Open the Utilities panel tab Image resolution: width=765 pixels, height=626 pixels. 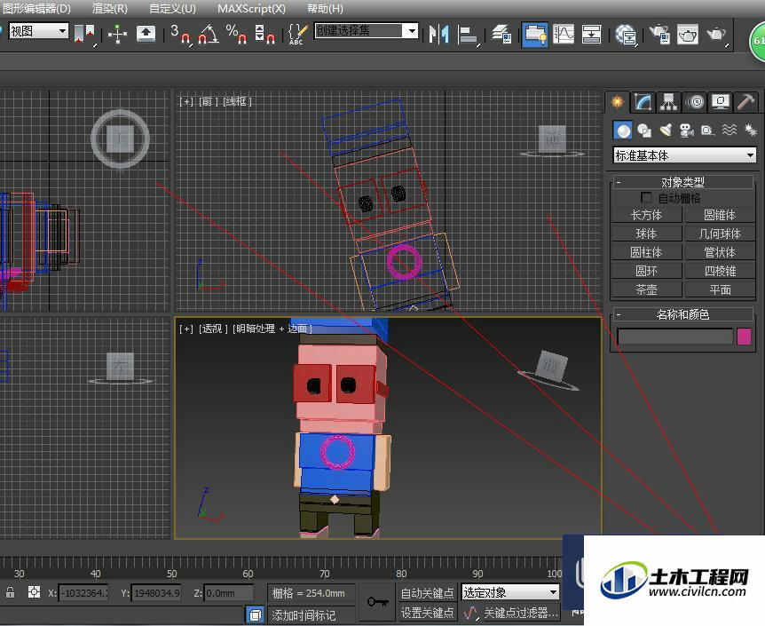tap(746, 101)
